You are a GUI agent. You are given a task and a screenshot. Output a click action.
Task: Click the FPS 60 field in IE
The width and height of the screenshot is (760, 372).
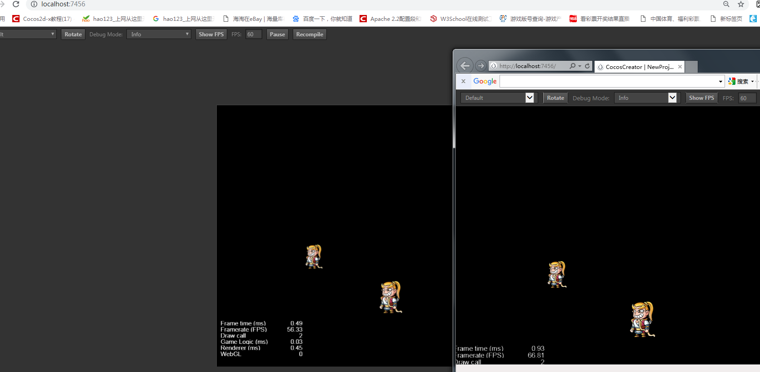[x=747, y=98]
